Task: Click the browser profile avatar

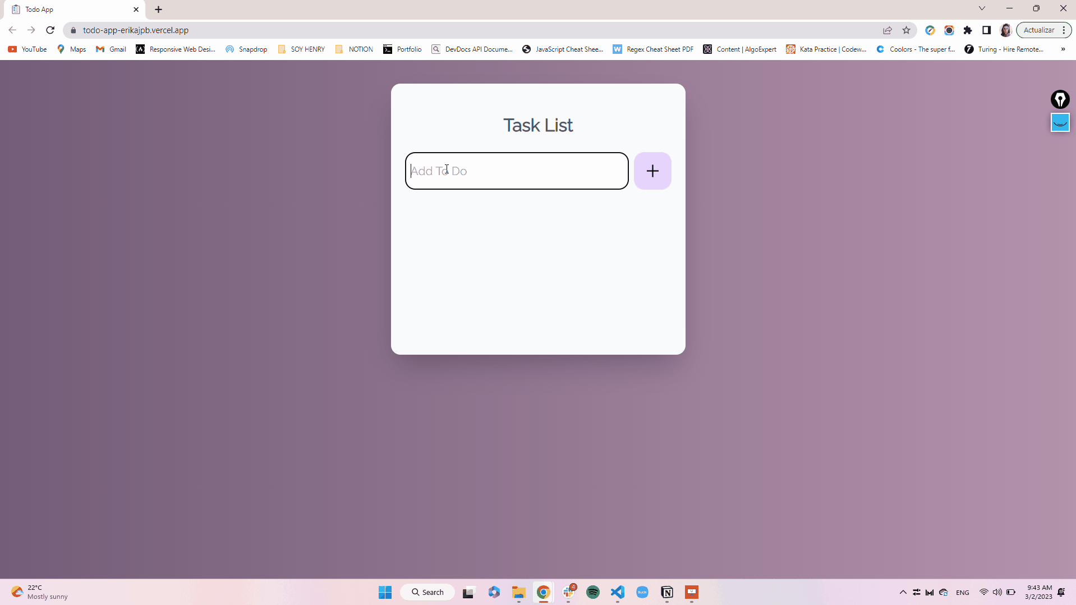Action: (x=1006, y=30)
